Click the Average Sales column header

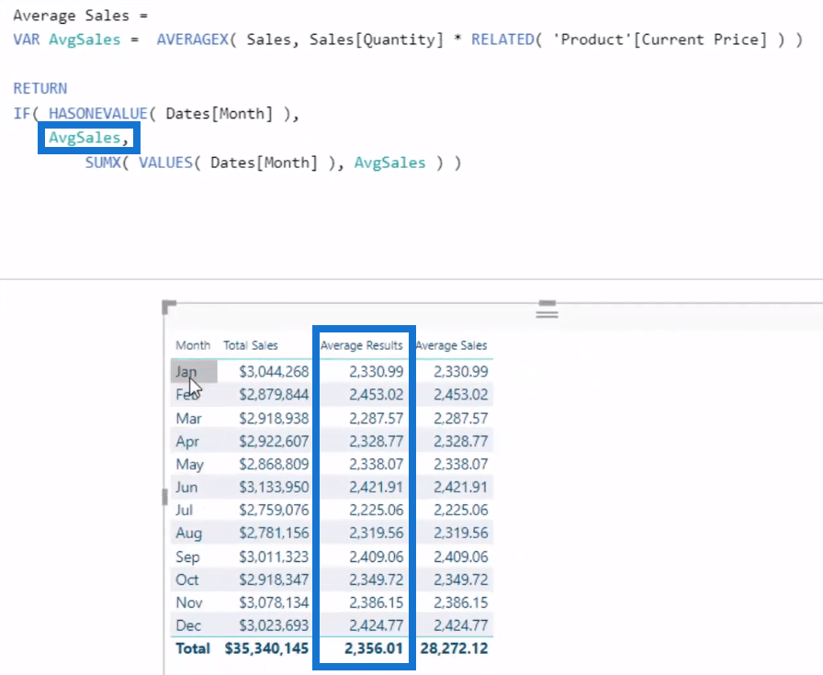pyautogui.click(x=451, y=345)
